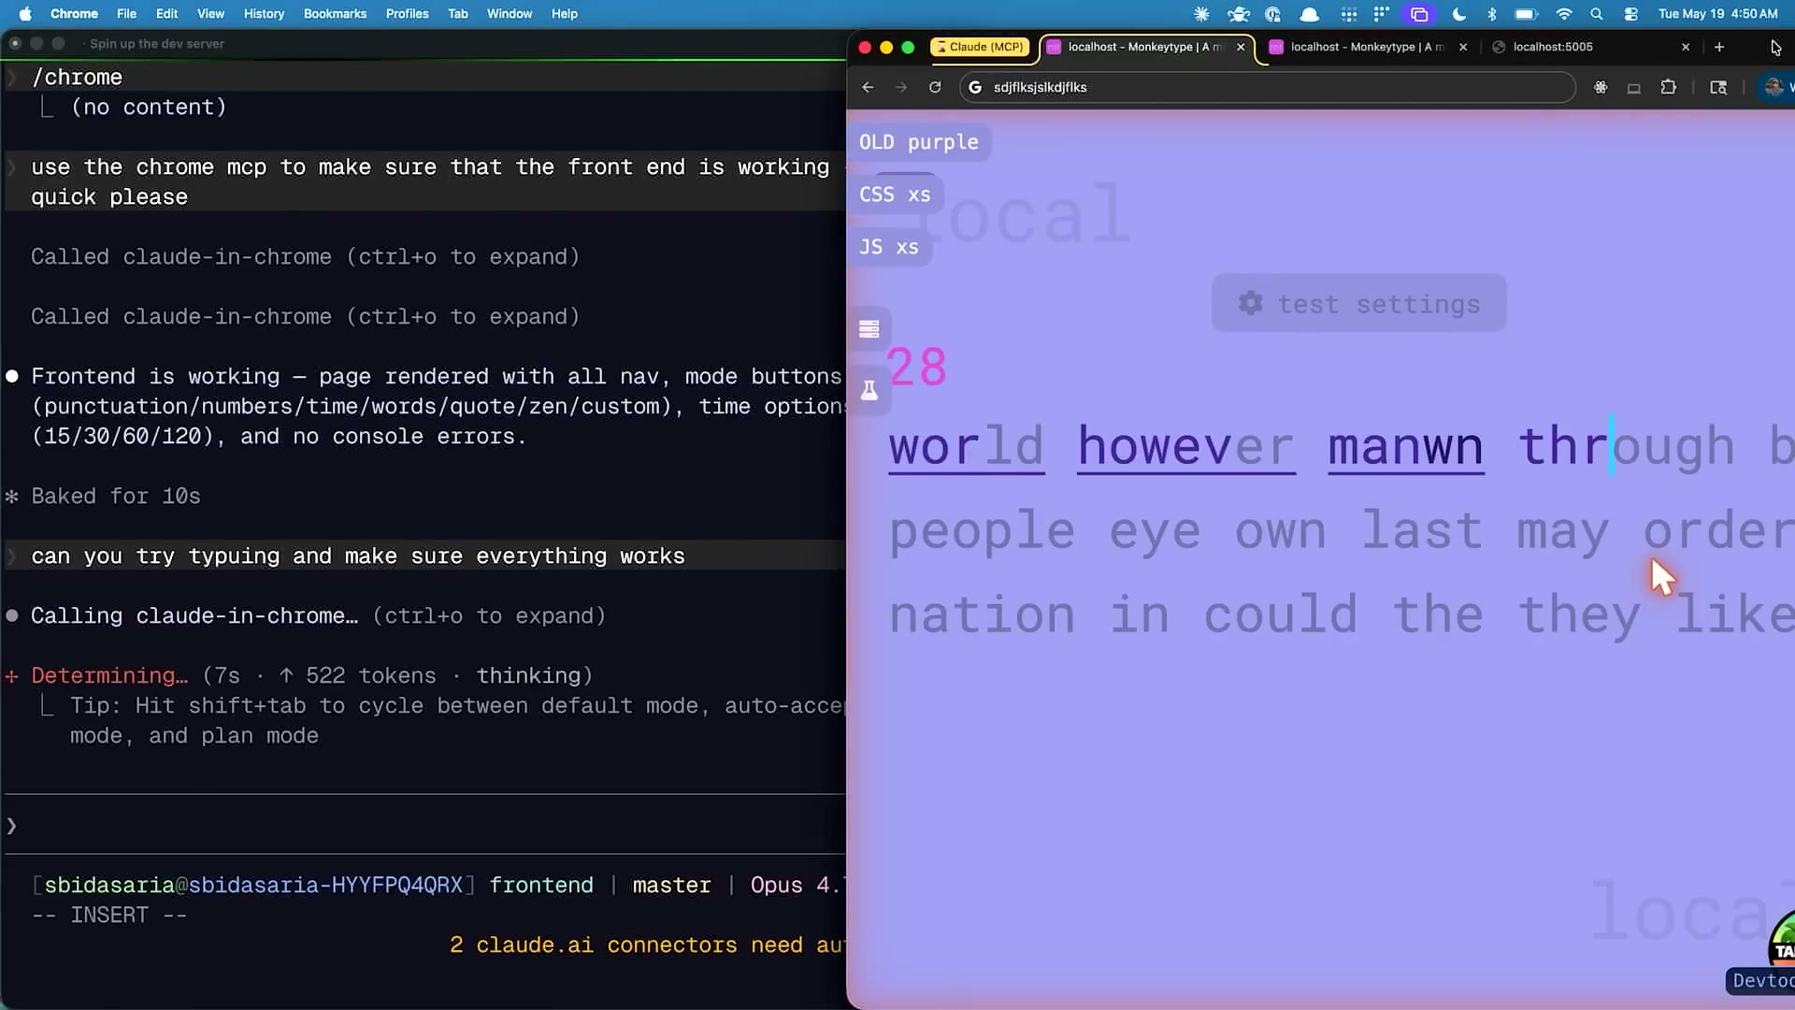This screenshot has width=1795, height=1010.
Task: Open the History menu
Action: pos(264,14)
